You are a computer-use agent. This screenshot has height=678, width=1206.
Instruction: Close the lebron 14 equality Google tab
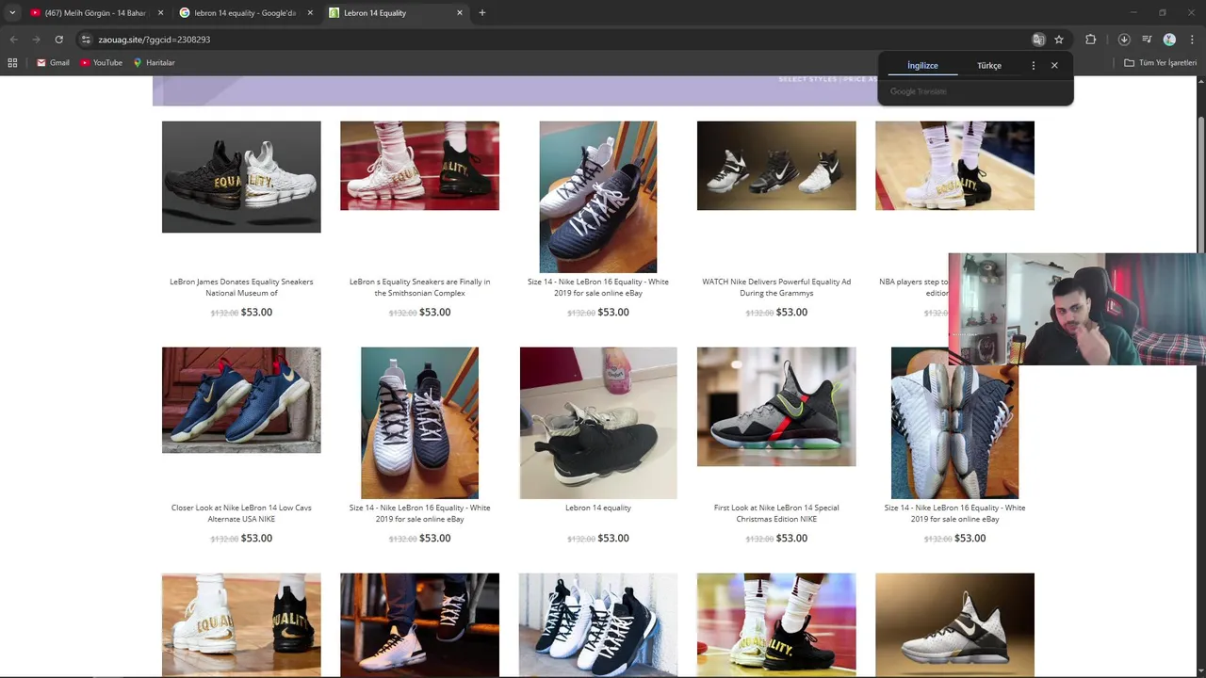click(310, 13)
